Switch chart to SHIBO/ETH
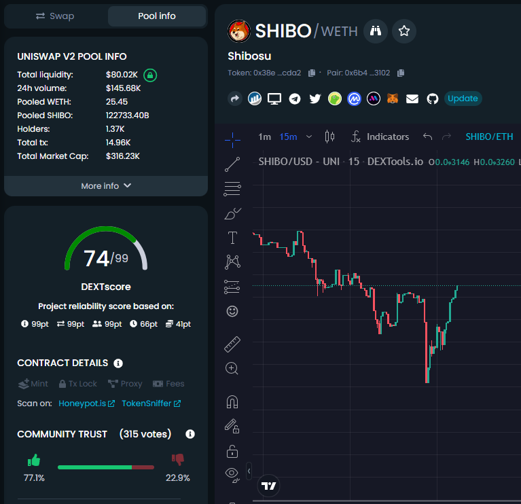521x504 pixels. 490,137
